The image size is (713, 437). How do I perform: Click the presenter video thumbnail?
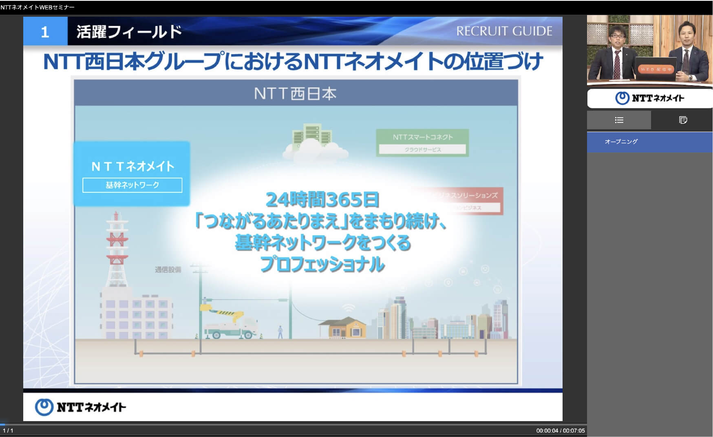(x=649, y=49)
